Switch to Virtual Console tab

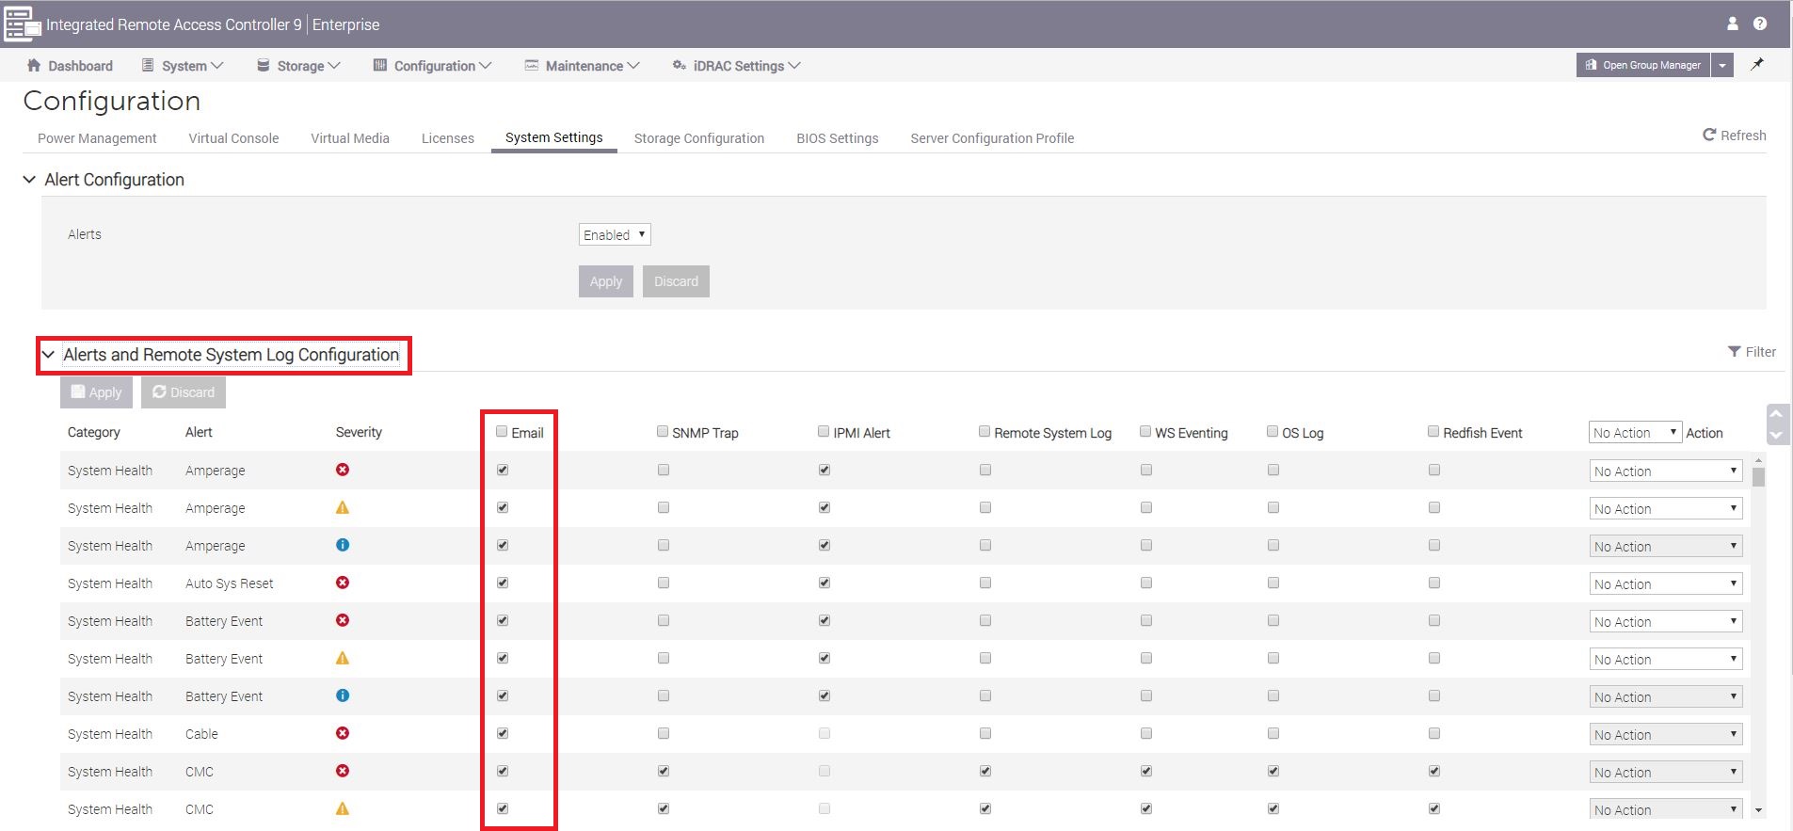pyautogui.click(x=233, y=138)
